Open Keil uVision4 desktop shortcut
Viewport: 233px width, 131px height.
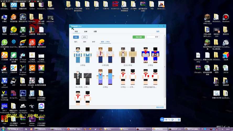point(4,83)
